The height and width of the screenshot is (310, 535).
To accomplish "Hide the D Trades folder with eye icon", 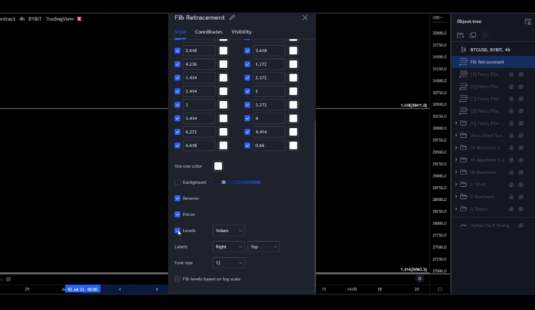I will click(520, 209).
